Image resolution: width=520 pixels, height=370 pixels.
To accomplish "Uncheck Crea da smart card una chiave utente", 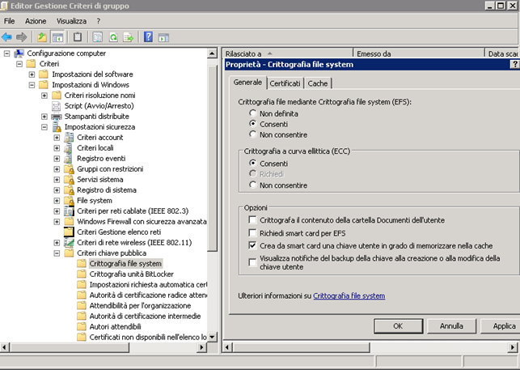I will point(252,245).
